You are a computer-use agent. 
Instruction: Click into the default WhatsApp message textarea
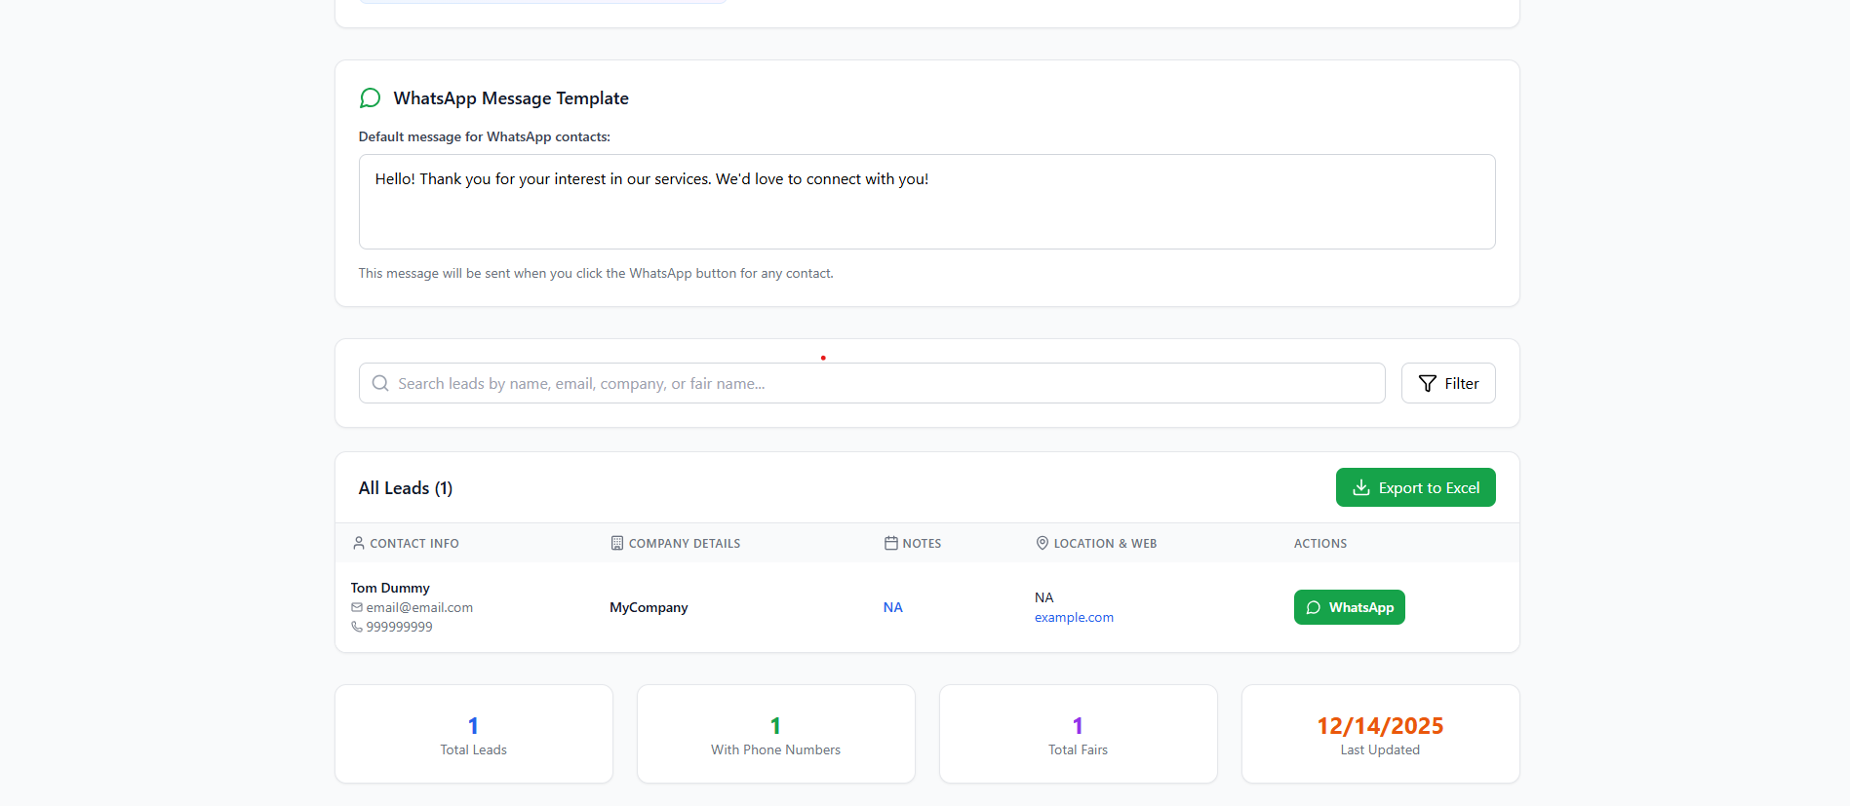click(x=927, y=202)
